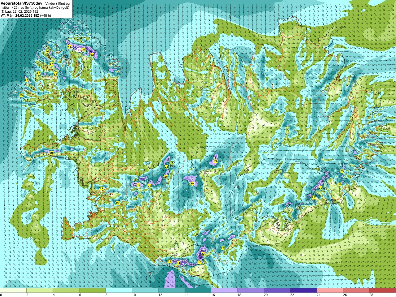Select the yellow gust label '31'
Viewport: 396px width, 297px height.
(84, 49)
